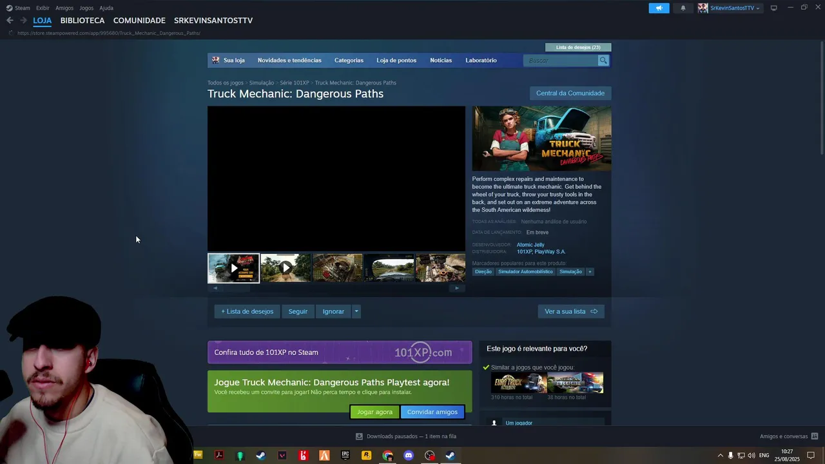Open Discord from the taskbar
This screenshot has width=825, height=464.
tap(409, 456)
